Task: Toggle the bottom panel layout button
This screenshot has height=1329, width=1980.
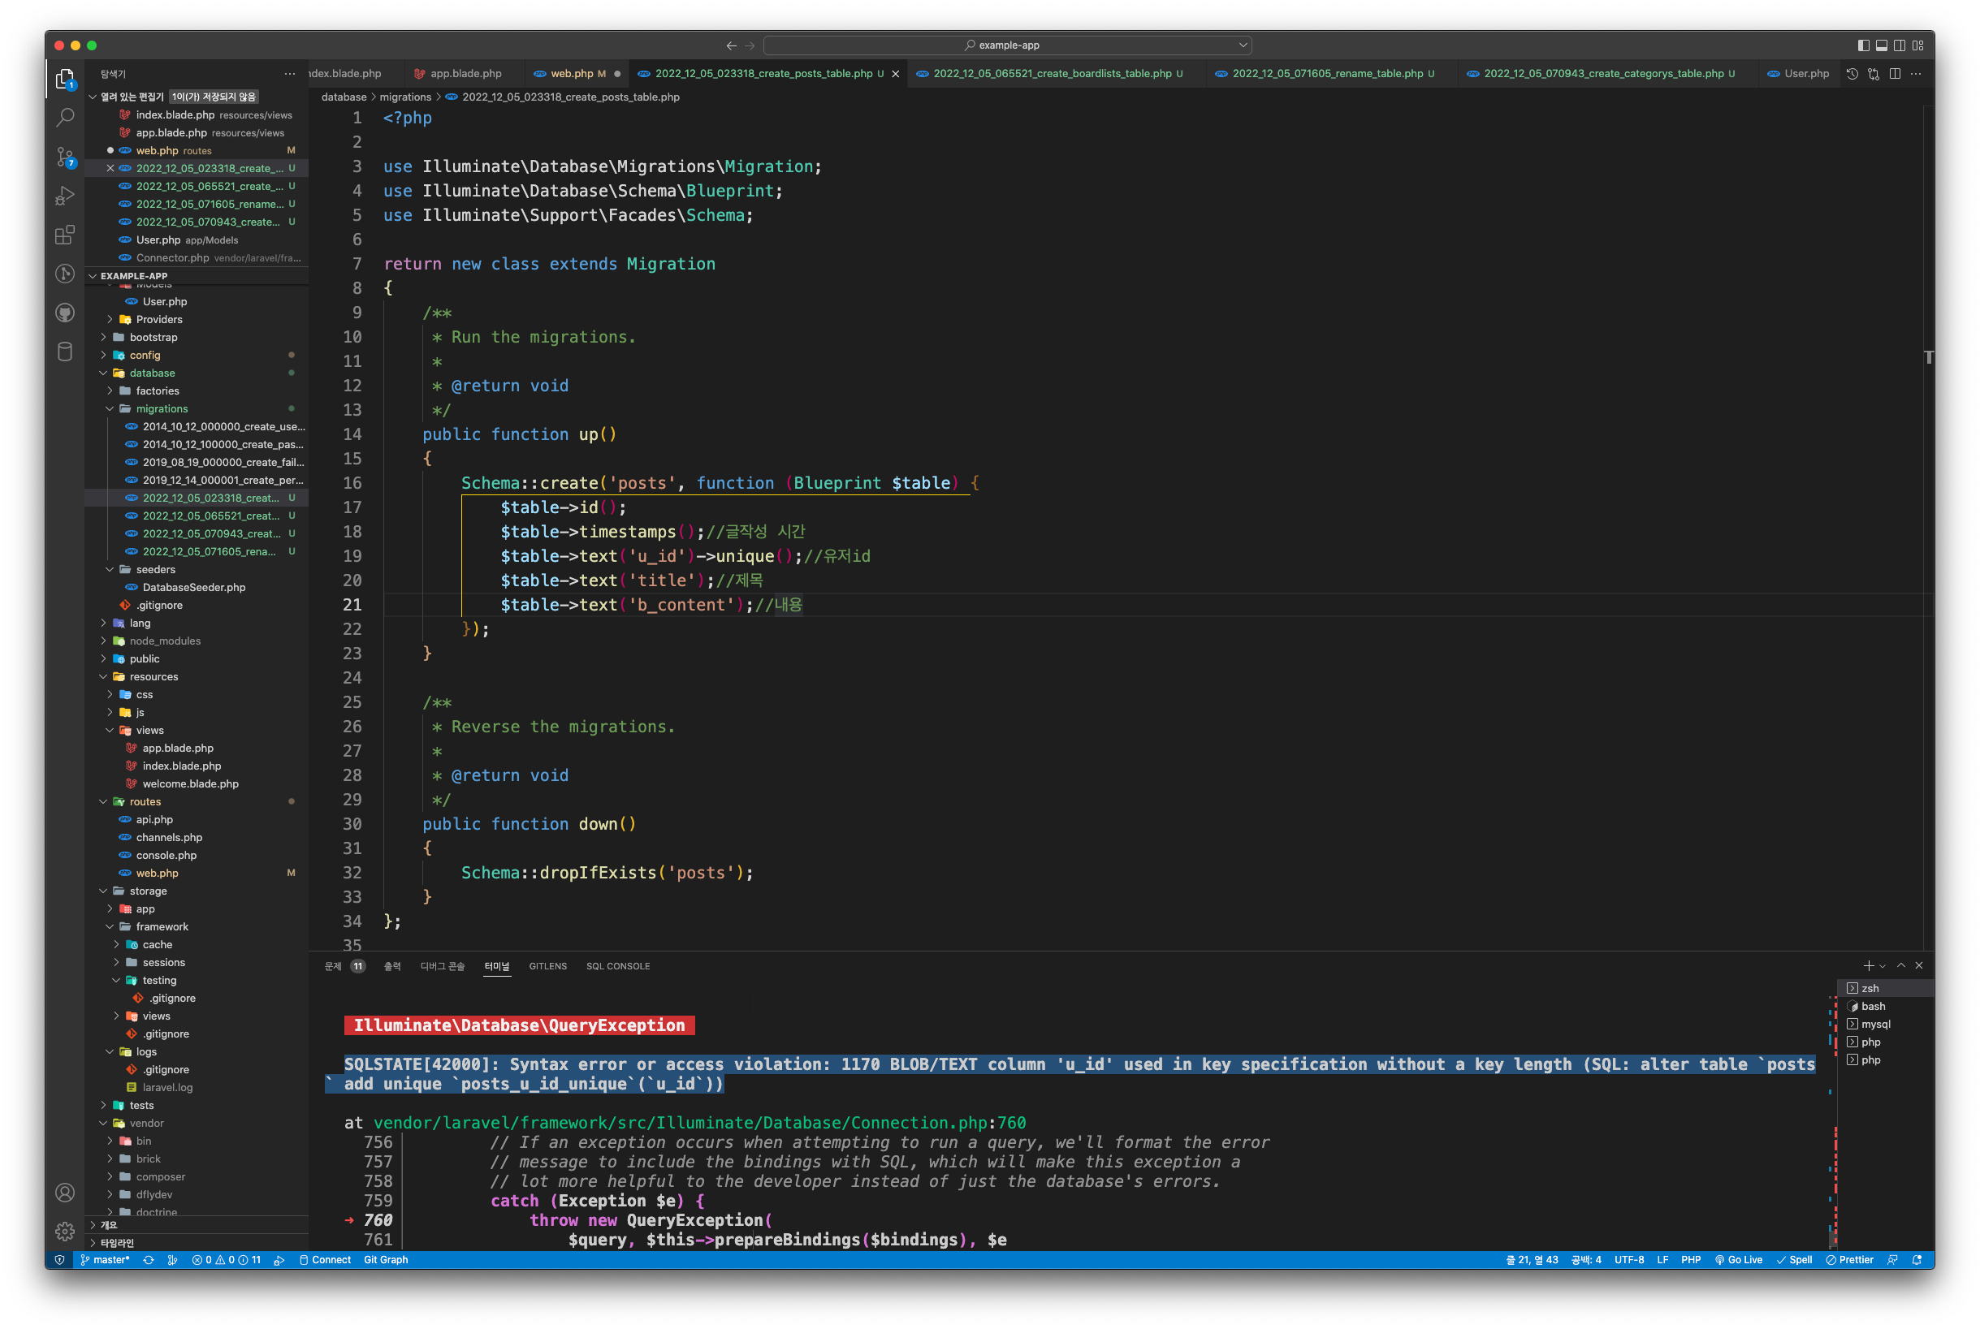Action: point(1881,45)
